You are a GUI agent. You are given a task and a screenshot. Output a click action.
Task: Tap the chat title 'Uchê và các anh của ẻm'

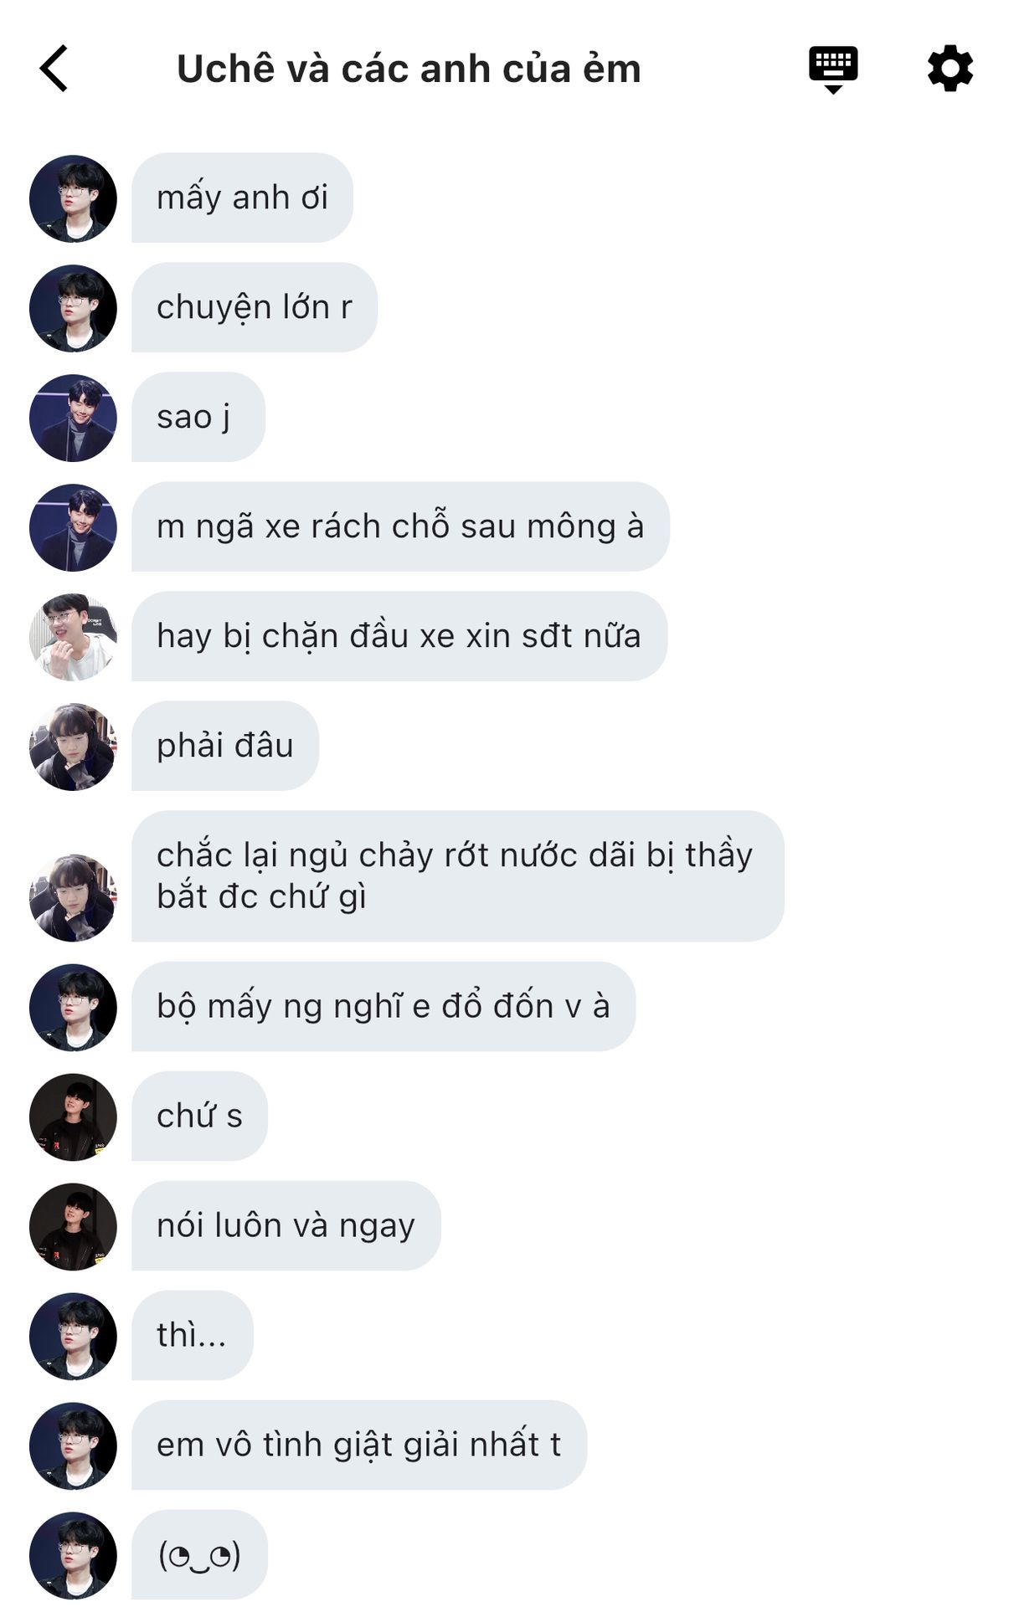click(409, 69)
